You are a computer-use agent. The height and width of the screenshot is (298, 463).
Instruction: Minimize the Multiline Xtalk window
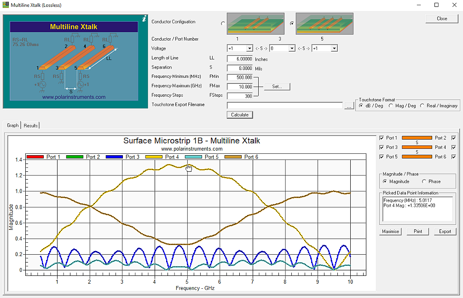419,5
